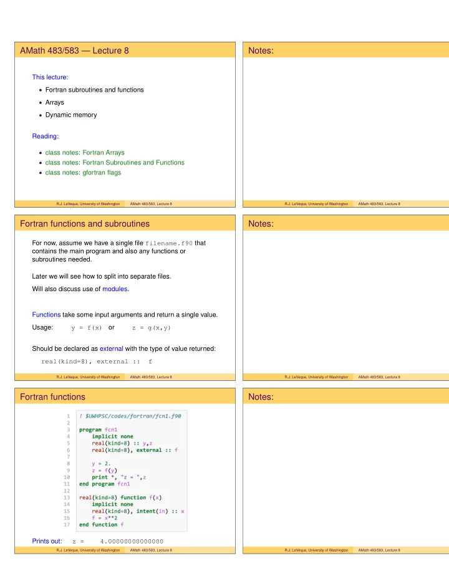
Task: Click the 'AMath 483/583 — Lecture 8' slide title
Action: pos(74,50)
